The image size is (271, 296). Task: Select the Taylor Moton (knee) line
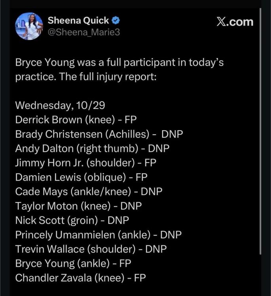pos(78,206)
